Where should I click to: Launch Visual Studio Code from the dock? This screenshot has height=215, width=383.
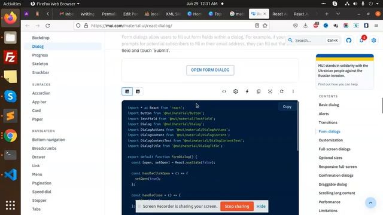click(x=10, y=174)
